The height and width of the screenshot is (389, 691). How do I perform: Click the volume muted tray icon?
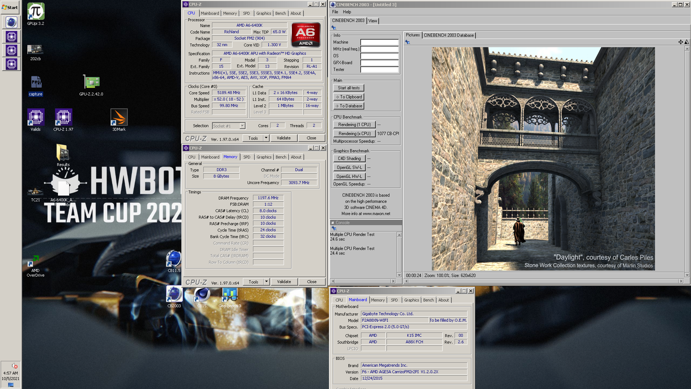point(14,366)
